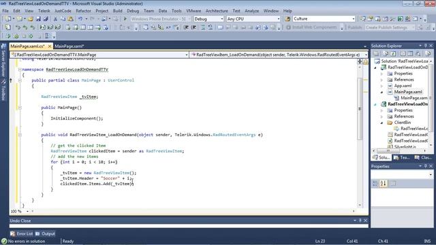Collapse the MainPage() constructor outline
Image resolution: width=436 pixels, height=245 pixels.
[x=20, y=108]
